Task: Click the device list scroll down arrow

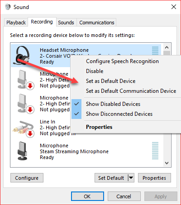Action: 167,163
